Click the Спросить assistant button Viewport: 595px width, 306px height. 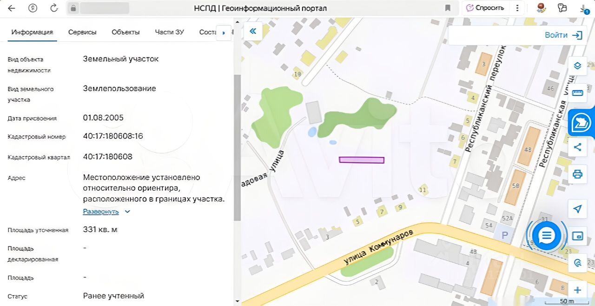pos(485,8)
